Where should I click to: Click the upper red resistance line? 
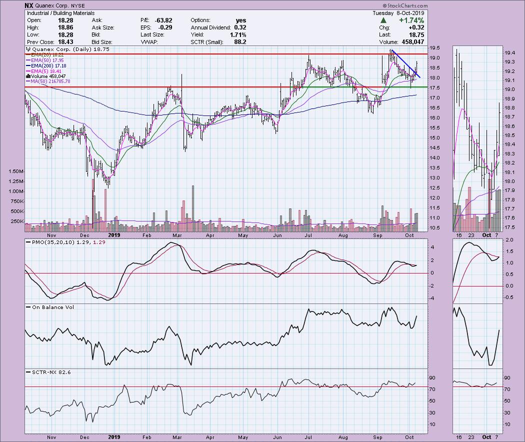click(226, 54)
